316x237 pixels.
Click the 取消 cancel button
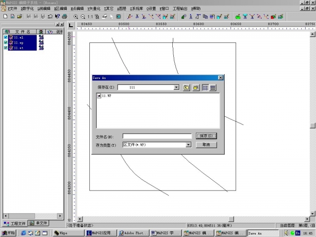click(206, 145)
